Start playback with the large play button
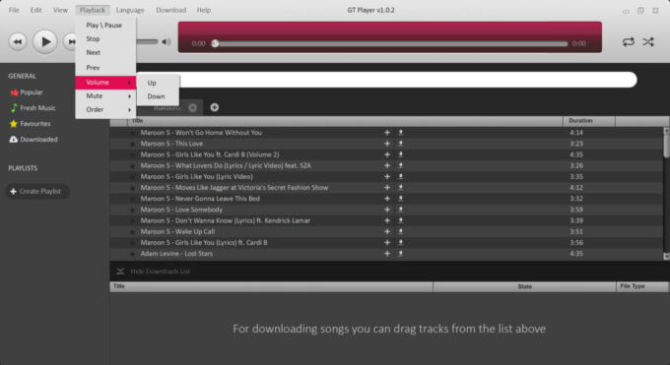The image size is (670, 365). [45, 42]
